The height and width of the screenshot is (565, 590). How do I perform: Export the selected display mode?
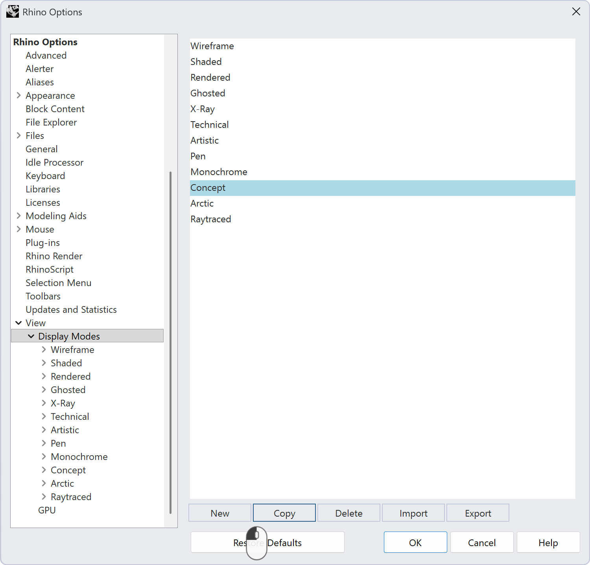click(478, 513)
